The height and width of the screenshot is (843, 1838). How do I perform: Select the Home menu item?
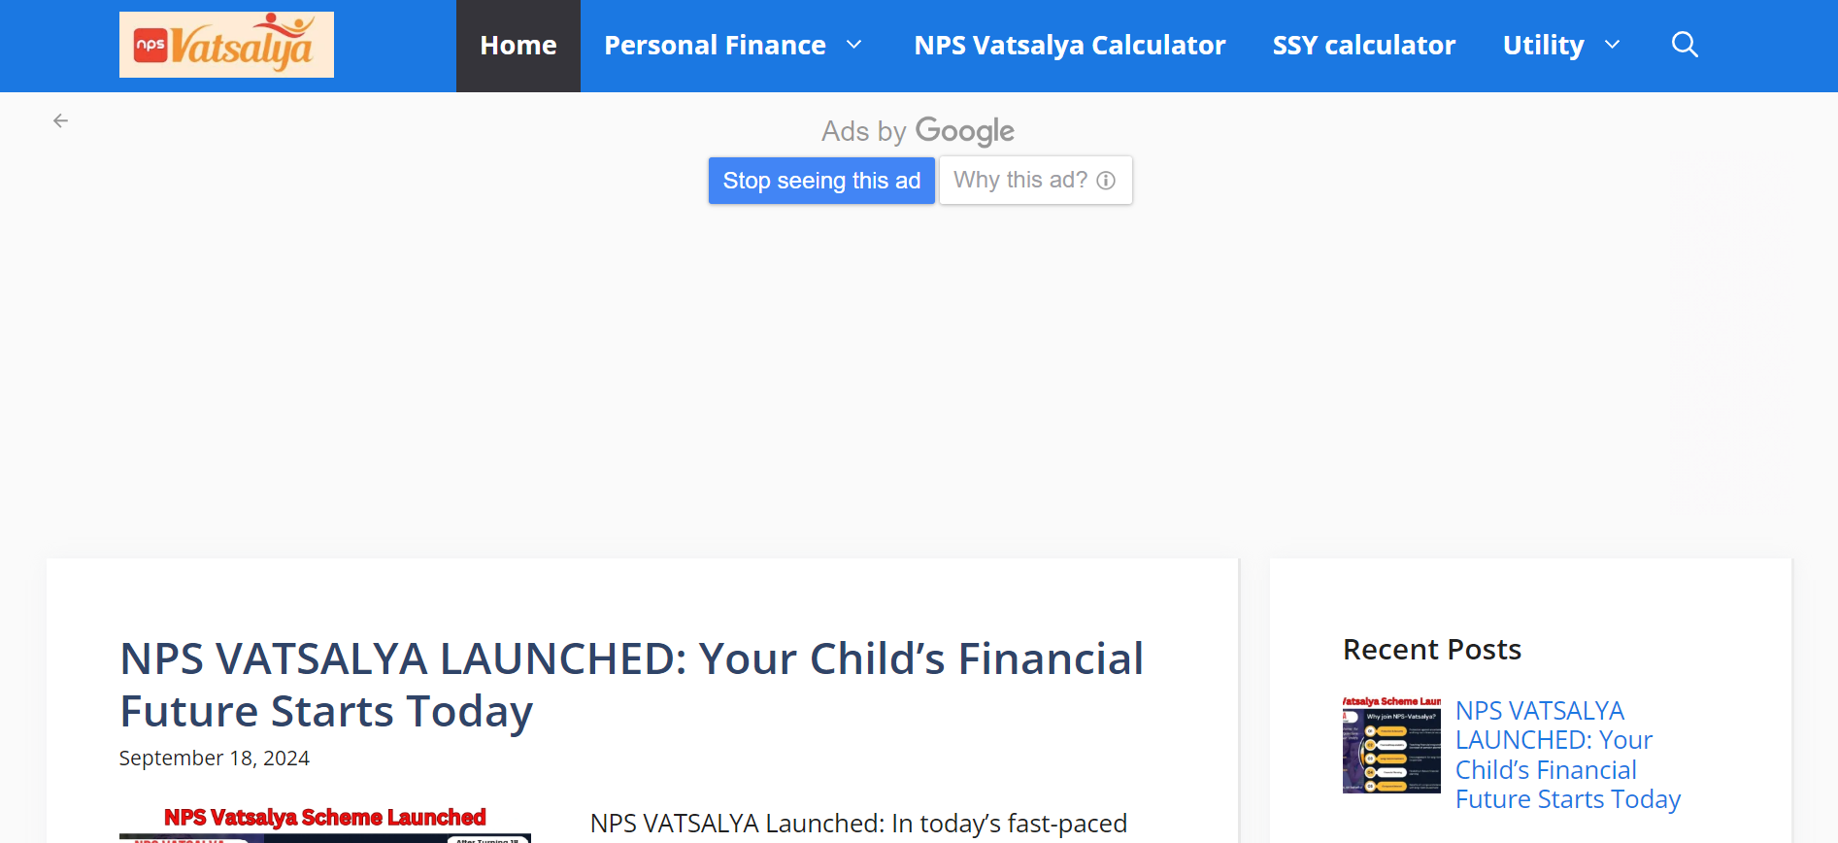(518, 44)
